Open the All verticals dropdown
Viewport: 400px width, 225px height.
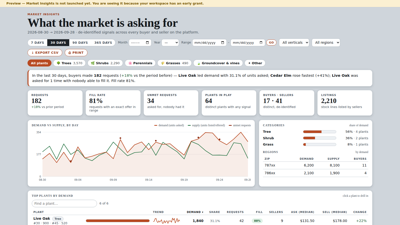click(294, 42)
